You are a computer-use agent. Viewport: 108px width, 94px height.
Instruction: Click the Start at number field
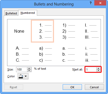pyautogui.click(x=91, y=69)
